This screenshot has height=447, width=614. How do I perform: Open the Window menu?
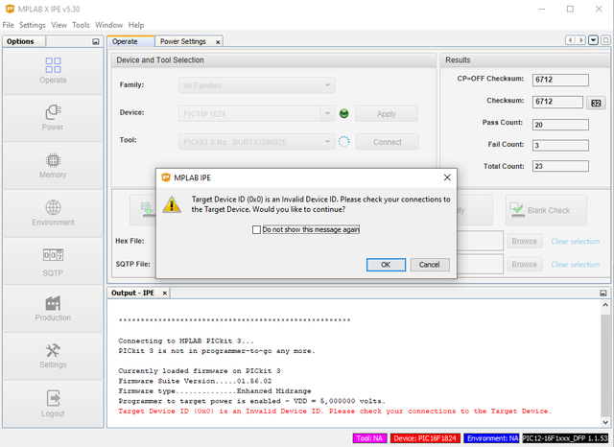(x=108, y=25)
